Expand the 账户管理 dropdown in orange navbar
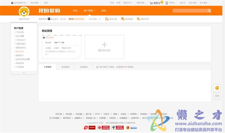Screen dimensions: 225x133 tap(89, 11)
